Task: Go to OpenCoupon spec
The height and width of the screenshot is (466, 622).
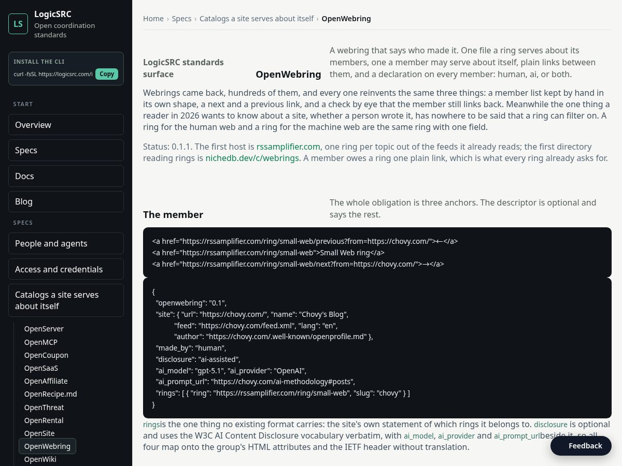Action: (x=46, y=355)
